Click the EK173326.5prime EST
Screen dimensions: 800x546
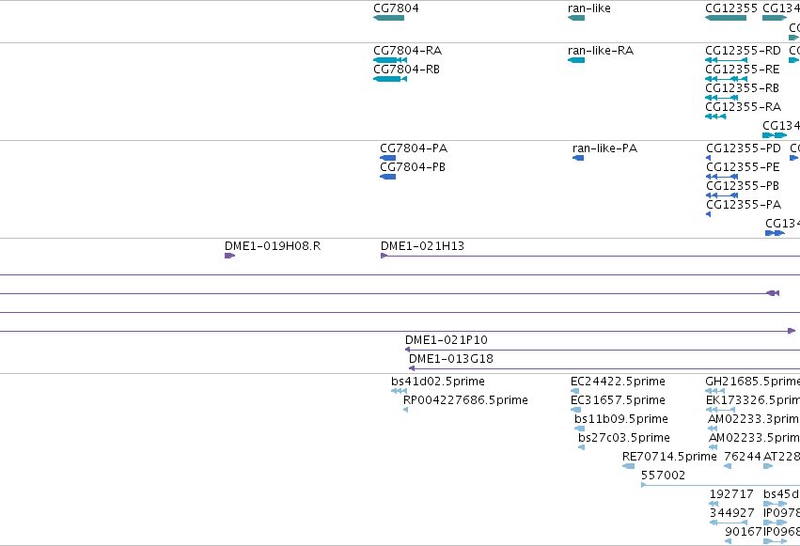click(720, 410)
